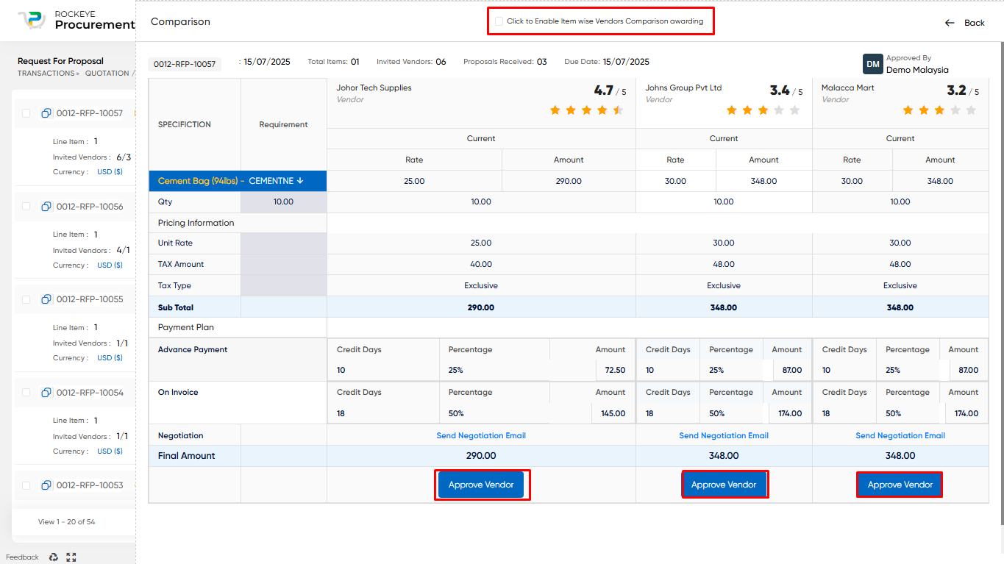
Task: Click the Rockeye Procurement logo icon
Action: [x=32, y=20]
